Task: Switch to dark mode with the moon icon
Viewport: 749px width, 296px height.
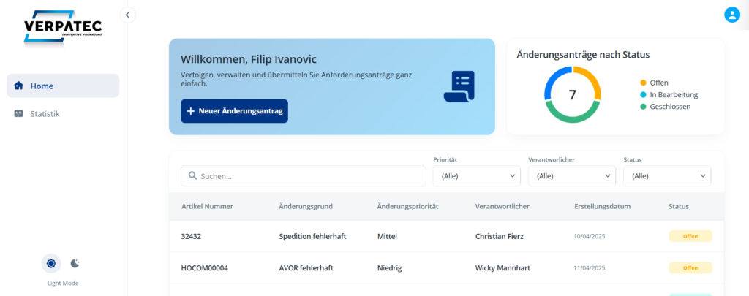Action: click(75, 263)
